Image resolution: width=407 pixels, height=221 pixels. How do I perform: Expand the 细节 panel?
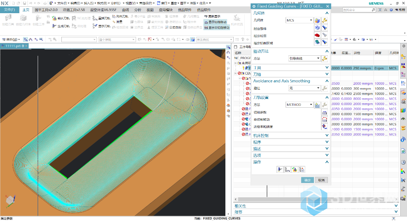(x=316, y=212)
